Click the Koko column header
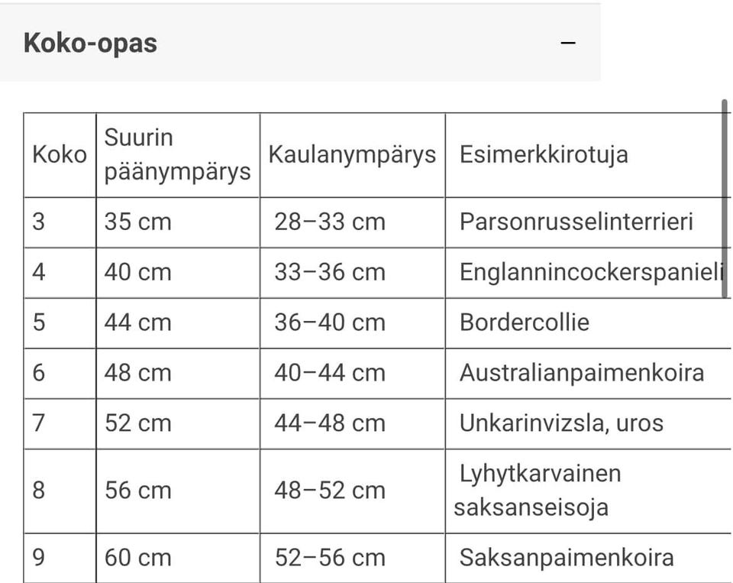The image size is (733, 583). point(59,155)
